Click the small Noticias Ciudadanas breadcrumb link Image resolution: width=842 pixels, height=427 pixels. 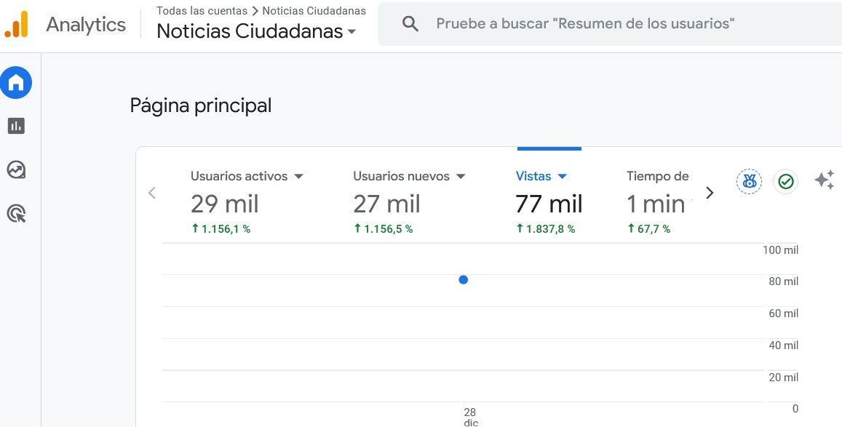[x=314, y=11]
